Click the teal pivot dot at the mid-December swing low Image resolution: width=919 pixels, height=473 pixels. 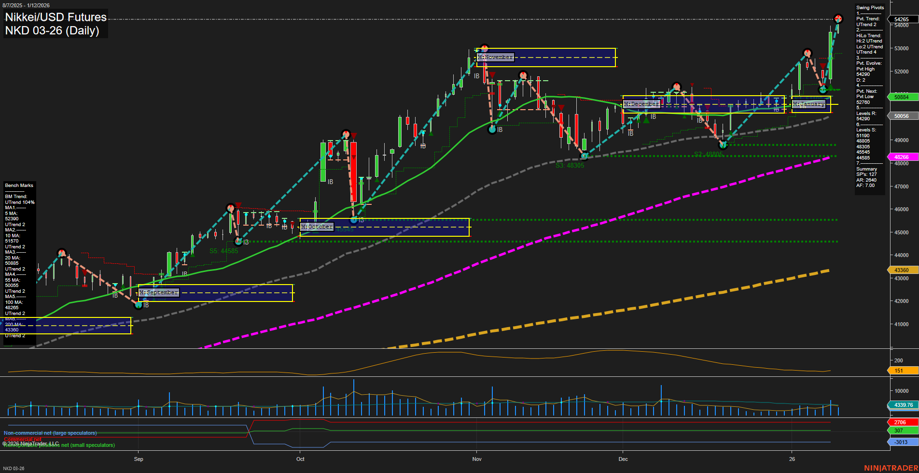tap(723, 145)
